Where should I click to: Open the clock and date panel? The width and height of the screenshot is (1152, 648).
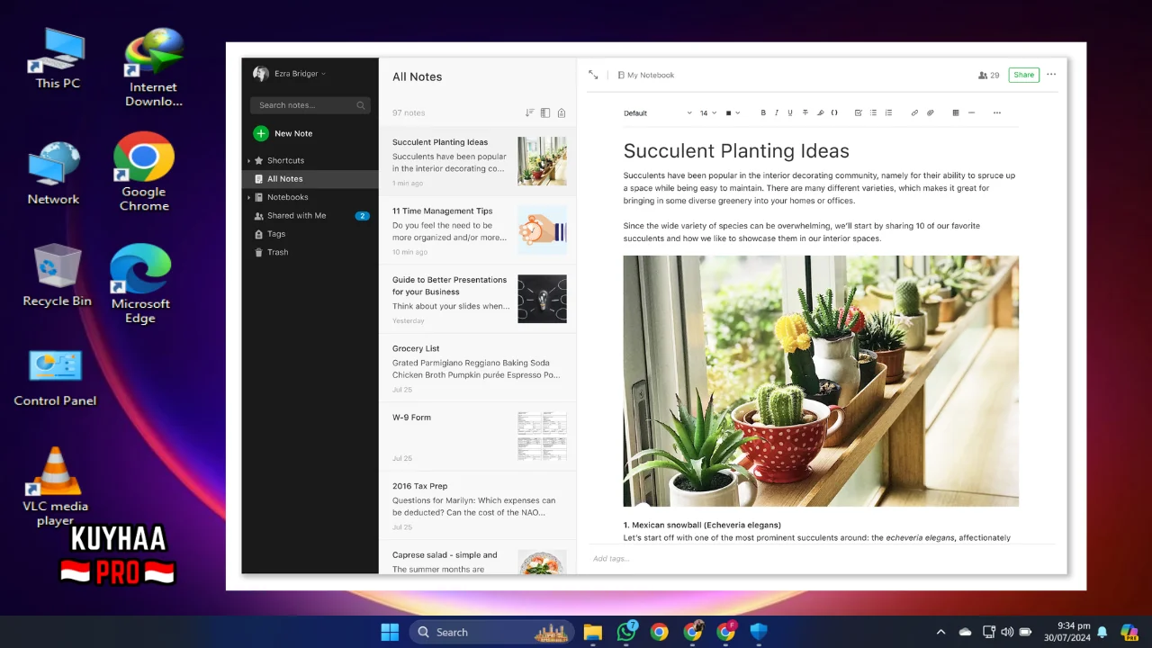1068,632
